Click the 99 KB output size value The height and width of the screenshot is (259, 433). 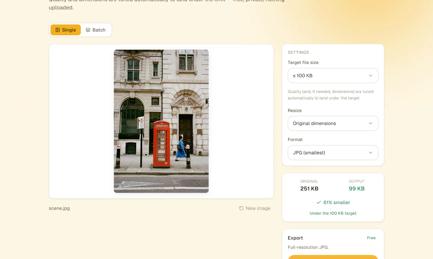(x=357, y=189)
